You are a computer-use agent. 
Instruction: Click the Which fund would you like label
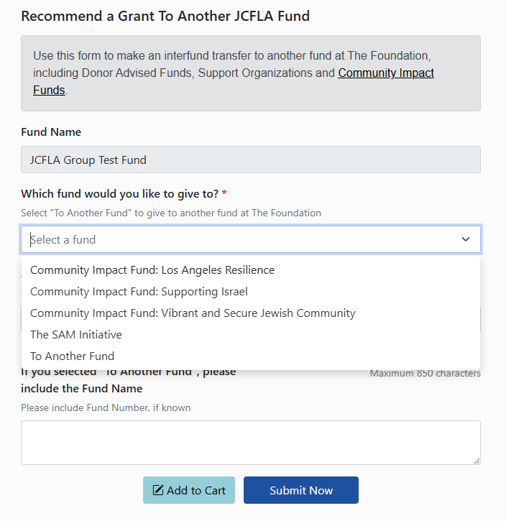point(119,193)
